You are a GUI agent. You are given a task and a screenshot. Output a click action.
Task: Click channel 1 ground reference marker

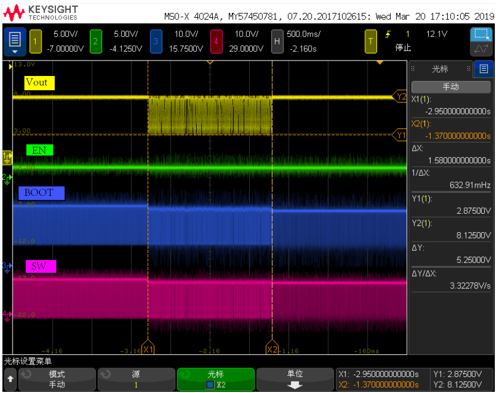tap(7, 157)
